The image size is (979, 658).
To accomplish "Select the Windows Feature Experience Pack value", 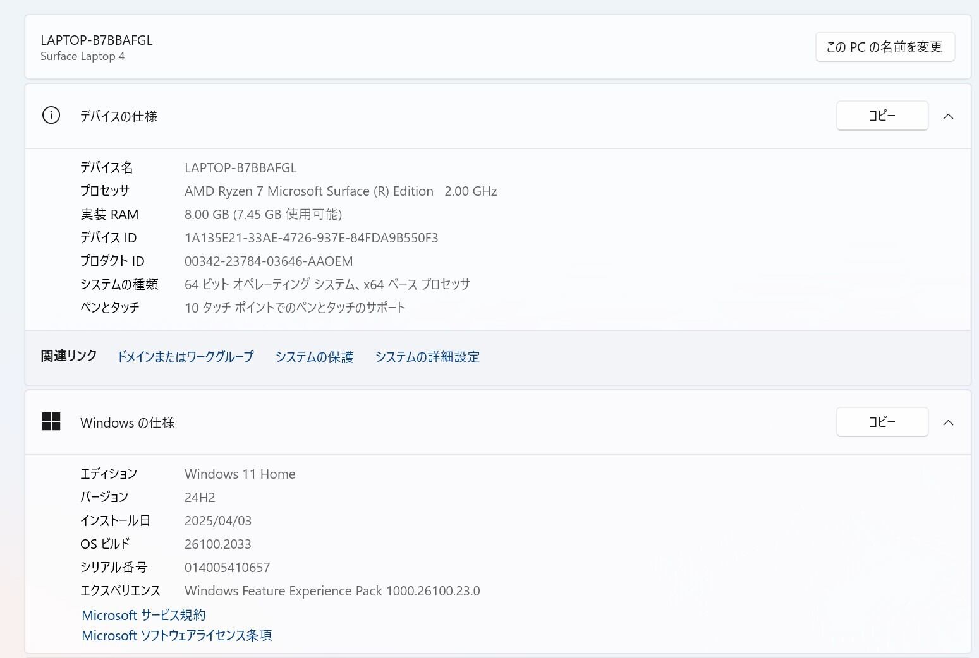I will click(332, 591).
